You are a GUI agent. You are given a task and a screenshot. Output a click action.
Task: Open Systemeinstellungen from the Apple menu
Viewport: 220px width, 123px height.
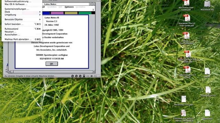click(22, 9)
